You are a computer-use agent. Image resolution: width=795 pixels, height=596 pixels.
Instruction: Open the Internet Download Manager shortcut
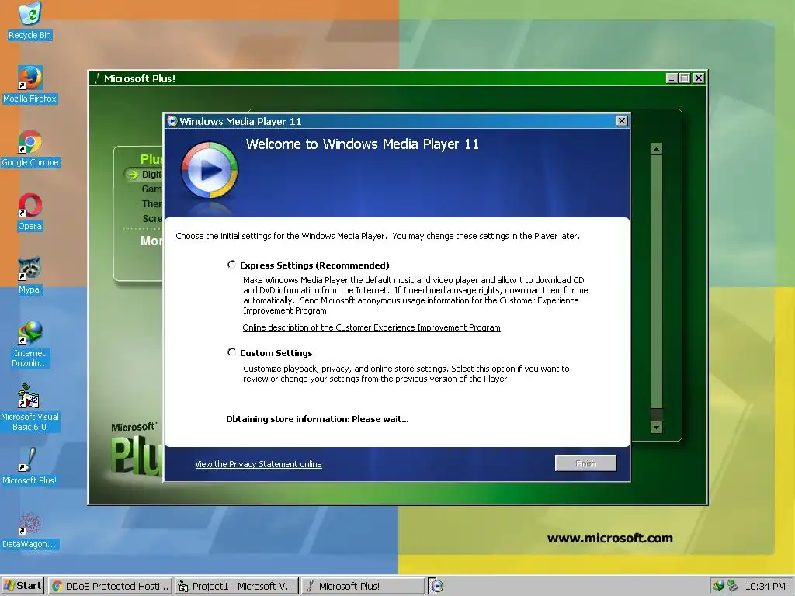30,345
